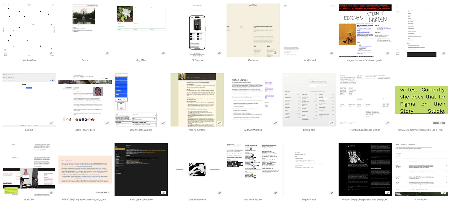
Task: Open alana goyal's dark about-me thumbnail
Action: [x=141, y=169]
